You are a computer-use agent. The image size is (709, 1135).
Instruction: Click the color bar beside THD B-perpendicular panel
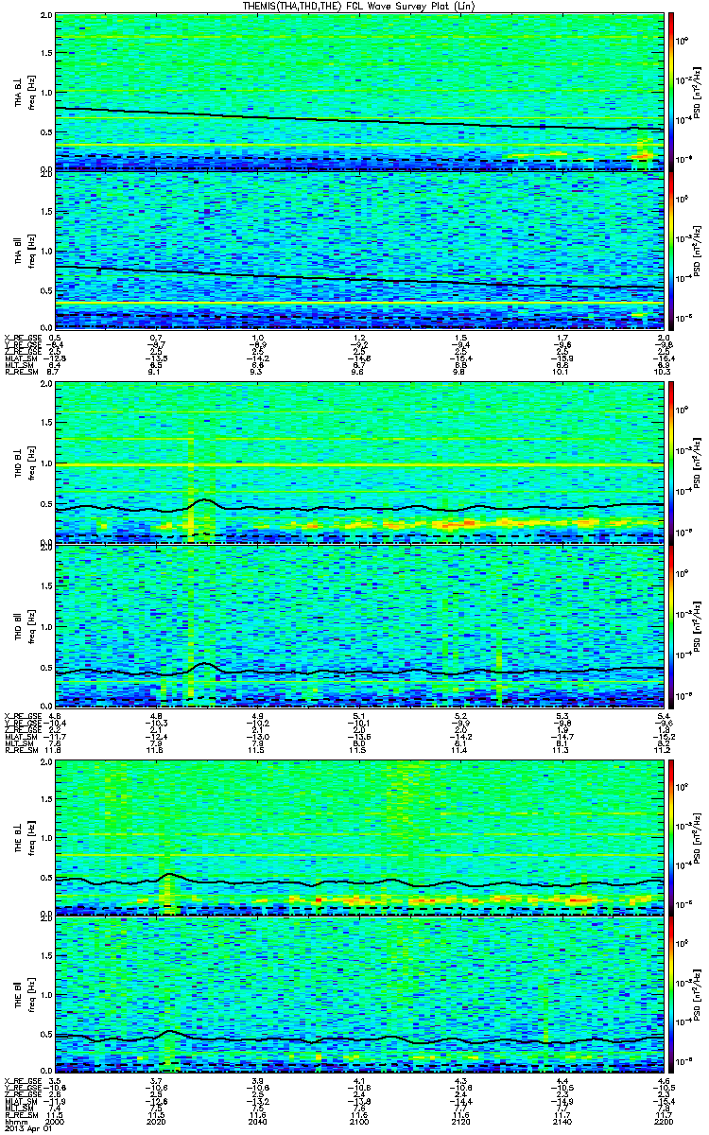(x=672, y=464)
